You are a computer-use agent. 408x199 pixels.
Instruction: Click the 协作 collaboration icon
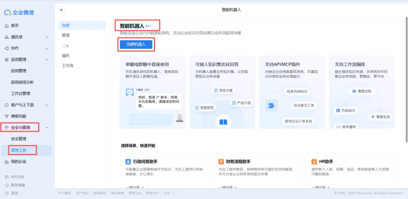(x=7, y=48)
